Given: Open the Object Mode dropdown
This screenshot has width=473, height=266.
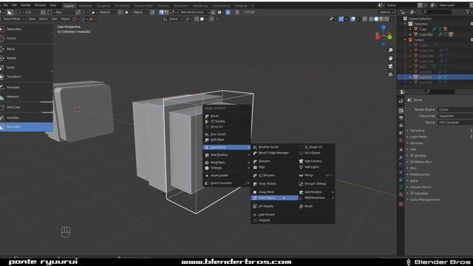Looking at the screenshot, I should tap(13, 18).
